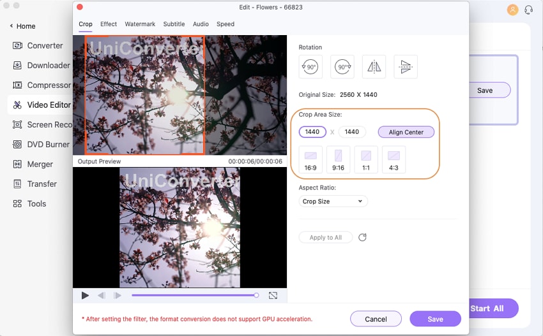Switch to the Audio tab

pos(201,24)
